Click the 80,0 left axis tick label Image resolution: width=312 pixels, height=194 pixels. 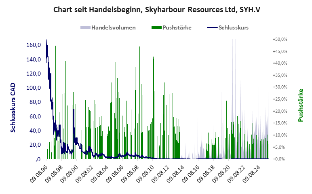coord(34,102)
